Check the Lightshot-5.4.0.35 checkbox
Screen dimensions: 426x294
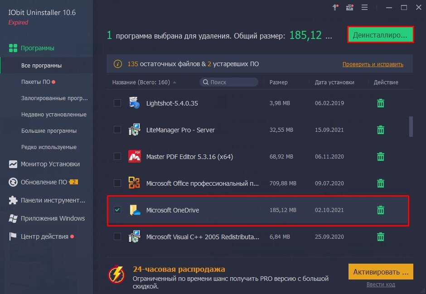[x=117, y=103]
